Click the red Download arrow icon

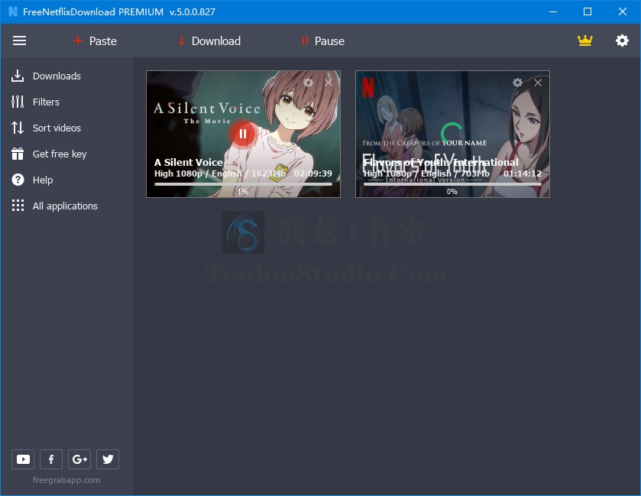[182, 41]
